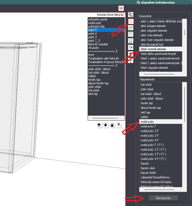The image size is (192, 206).
Task: Click the Alapelemek vertical scrollbar
Action: (x=185, y=135)
